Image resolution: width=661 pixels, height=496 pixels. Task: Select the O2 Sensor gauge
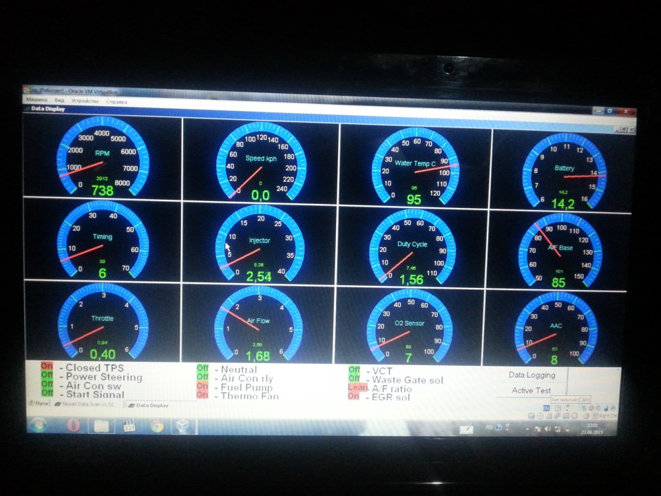(x=409, y=326)
